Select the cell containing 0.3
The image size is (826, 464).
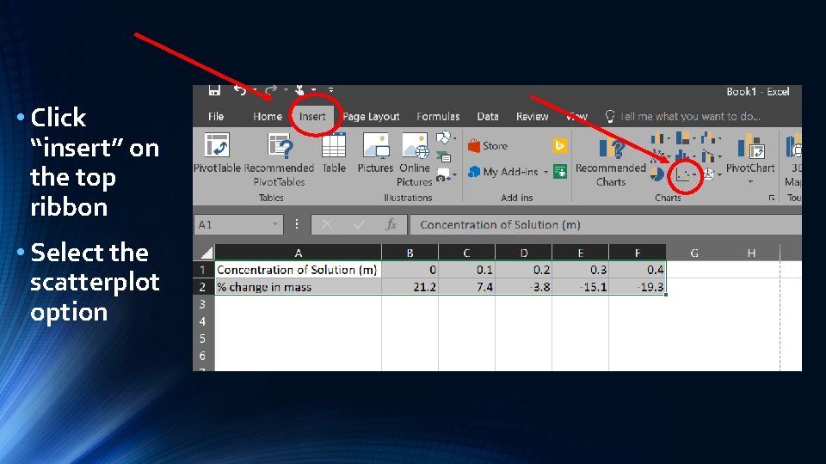click(581, 270)
